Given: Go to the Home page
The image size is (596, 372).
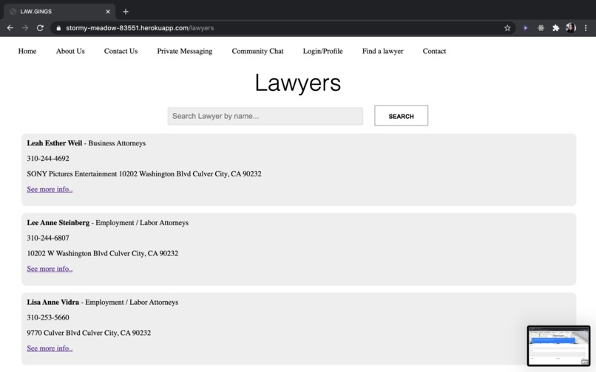Looking at the screenshot, I should click(27, 51).
